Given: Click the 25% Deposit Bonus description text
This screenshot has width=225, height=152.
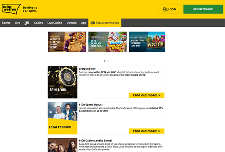Looking at the screenshot, I should [x=121, y=109].
